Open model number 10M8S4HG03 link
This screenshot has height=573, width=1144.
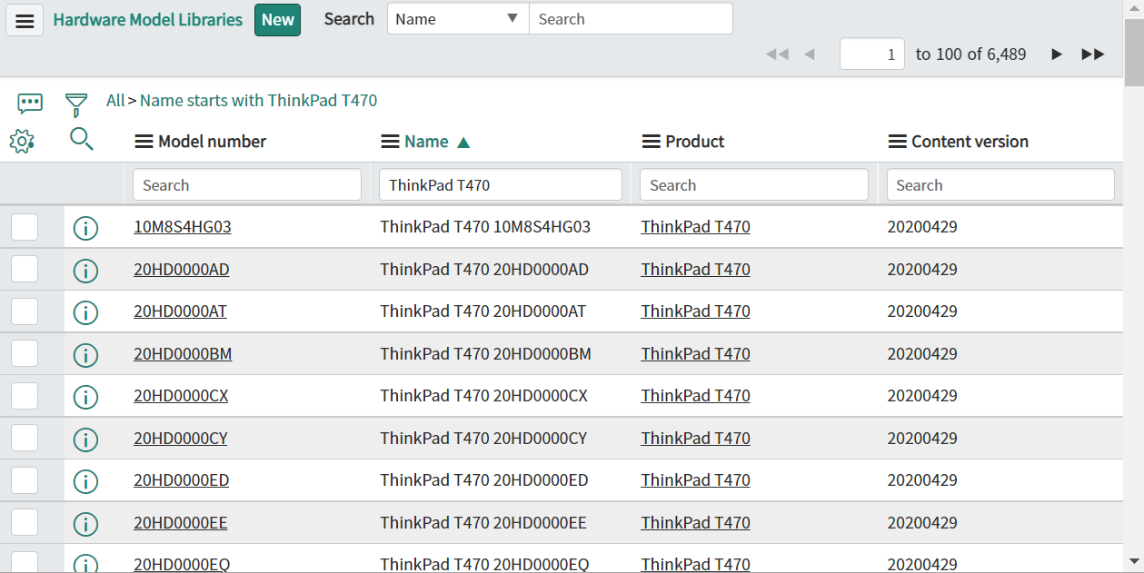pos(183,227)
